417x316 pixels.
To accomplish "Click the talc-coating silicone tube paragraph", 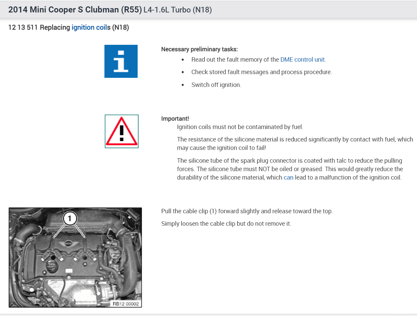I will pyautogui.click(x=290, y=169).
